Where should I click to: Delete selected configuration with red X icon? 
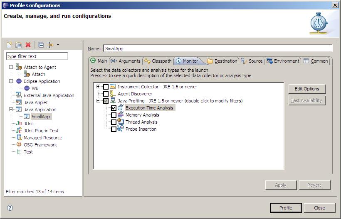pyautogui.click(x=28, y=45)
